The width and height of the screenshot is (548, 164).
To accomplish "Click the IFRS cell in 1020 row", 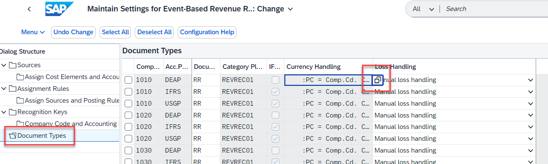I will (177, 127).
